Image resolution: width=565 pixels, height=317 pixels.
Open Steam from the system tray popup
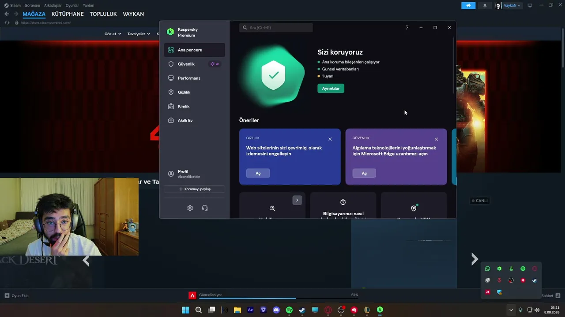point(535,280)
